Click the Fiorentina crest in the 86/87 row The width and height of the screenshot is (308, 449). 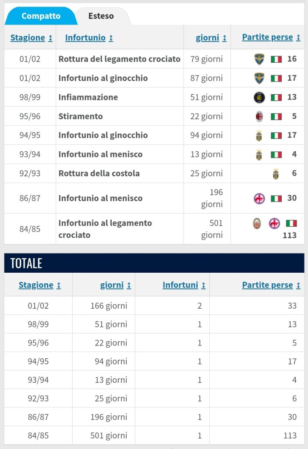(259, 198)
